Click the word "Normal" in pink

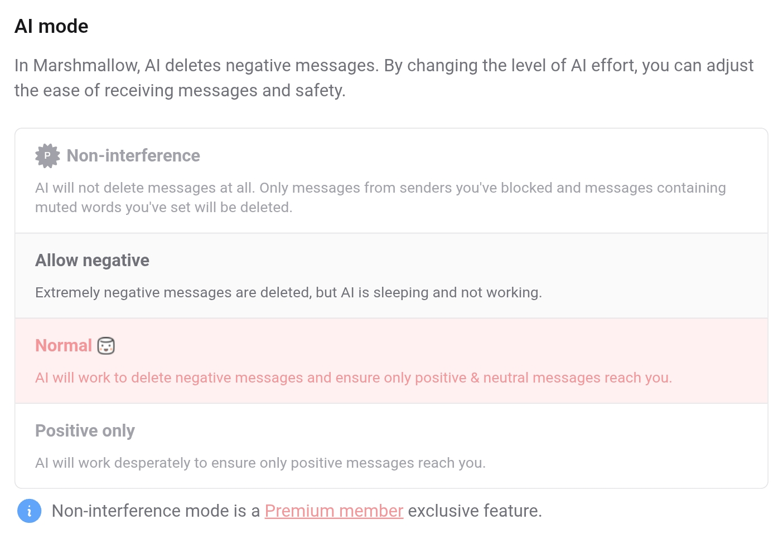[64, 346]
